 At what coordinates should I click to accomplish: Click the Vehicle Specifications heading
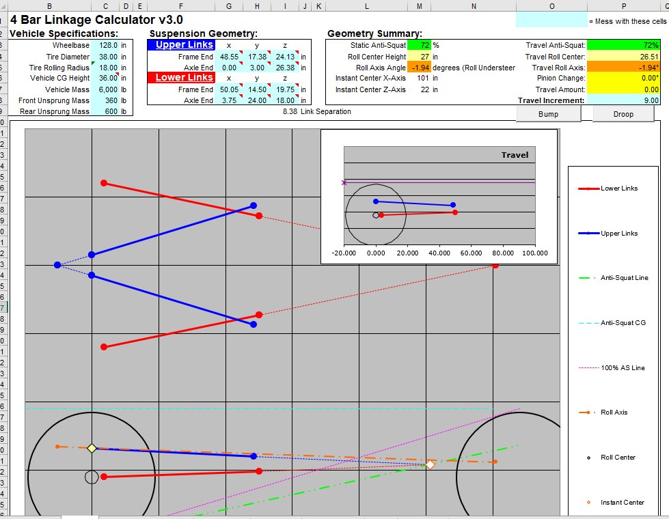click(x=64, y=33)
